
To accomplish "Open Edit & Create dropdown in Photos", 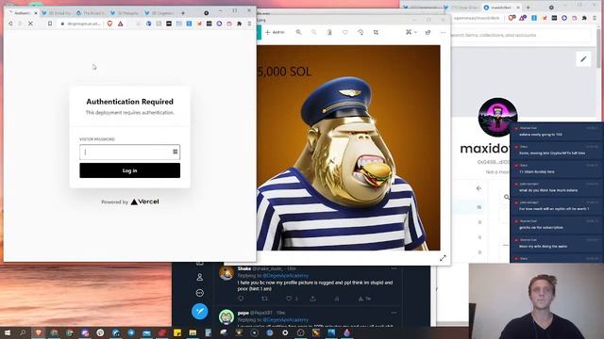I will [411, 32].
